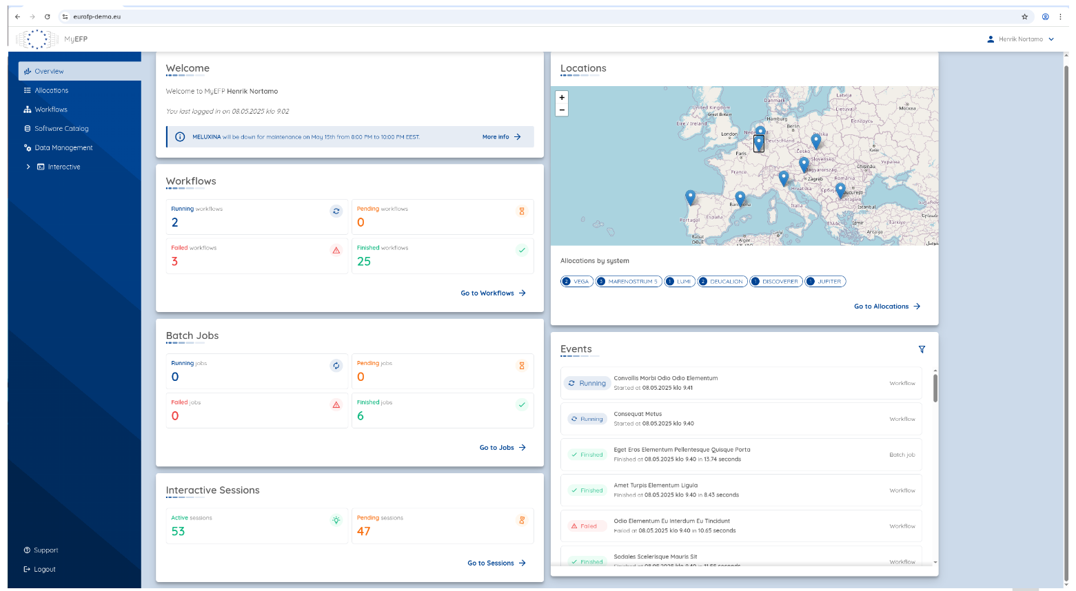Open the Chrome three-dot menu
Image resolution: width=1076 pixels, height=591 pixels.
[x=1060, y=17]
